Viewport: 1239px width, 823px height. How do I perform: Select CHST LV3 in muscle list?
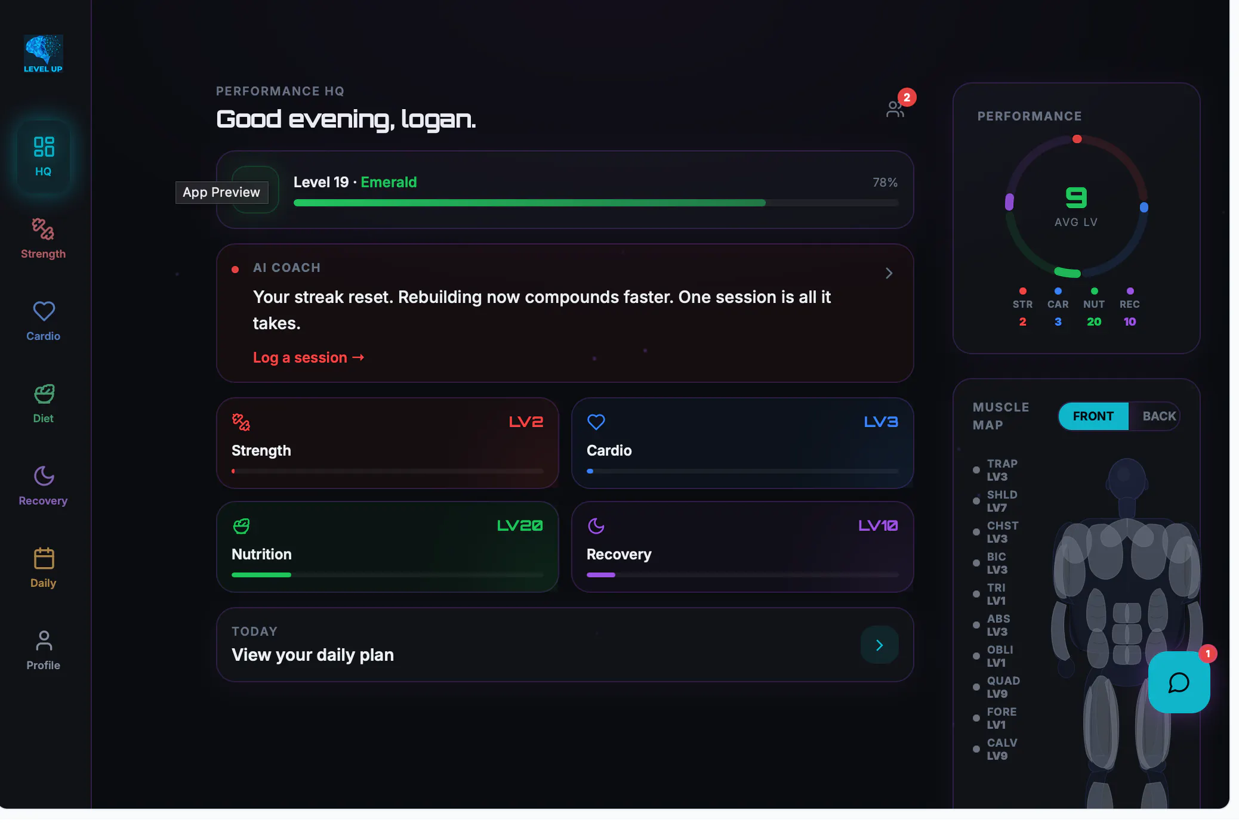click(x=995, y=532)
